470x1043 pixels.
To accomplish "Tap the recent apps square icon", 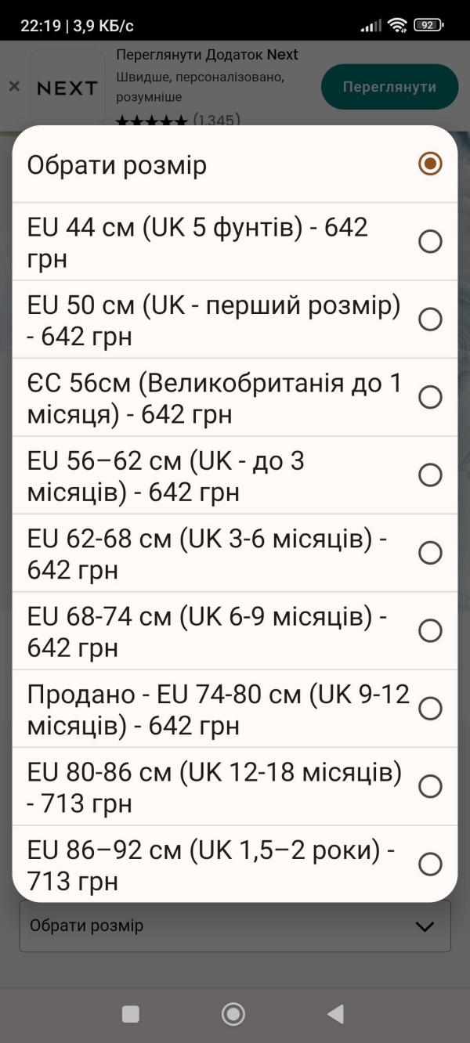I will coord(131,1014).
